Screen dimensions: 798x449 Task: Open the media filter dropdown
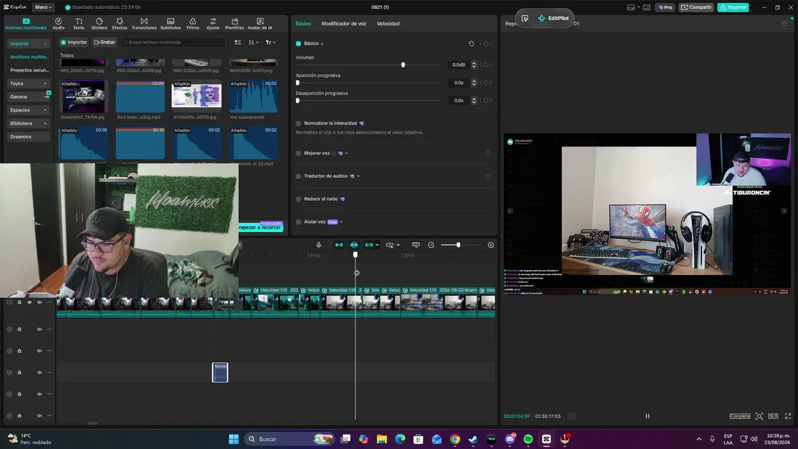point(270,42)
